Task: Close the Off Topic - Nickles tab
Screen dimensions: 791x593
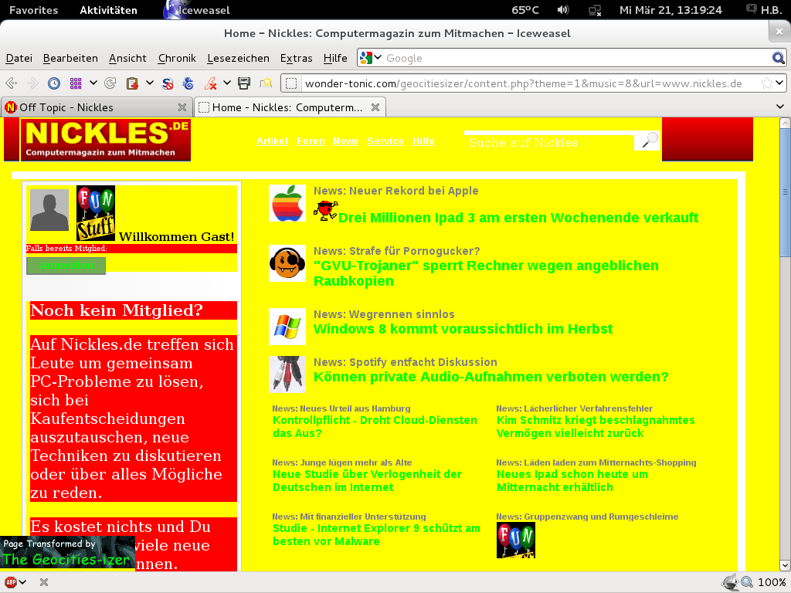Action: click(182, 107)
